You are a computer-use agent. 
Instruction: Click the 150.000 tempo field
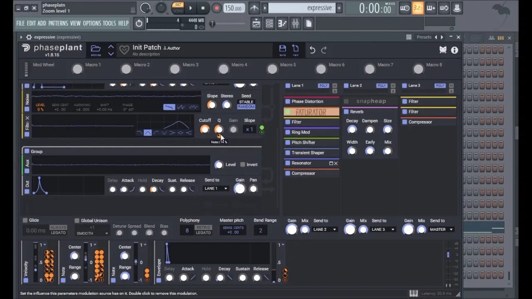click(234, 8)
